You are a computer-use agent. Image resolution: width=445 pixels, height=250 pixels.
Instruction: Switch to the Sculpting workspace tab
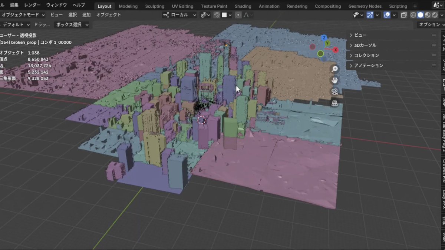point(155,6)
